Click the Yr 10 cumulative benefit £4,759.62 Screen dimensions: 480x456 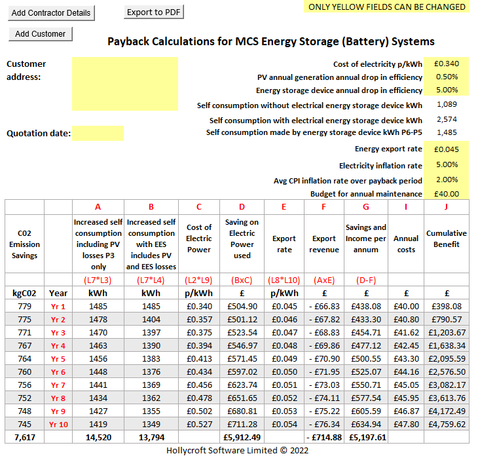[446, 425]
